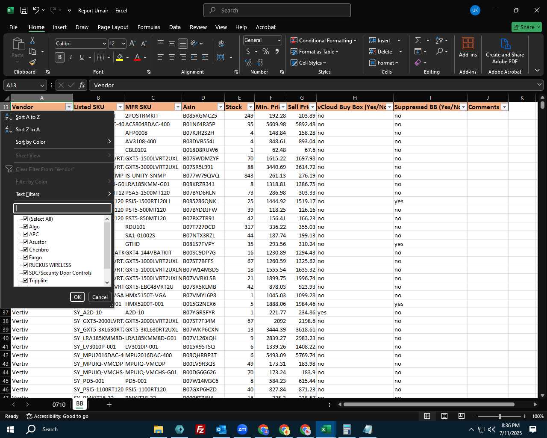Click the filter search input box
547x438 pixels.
coord(62,208)
